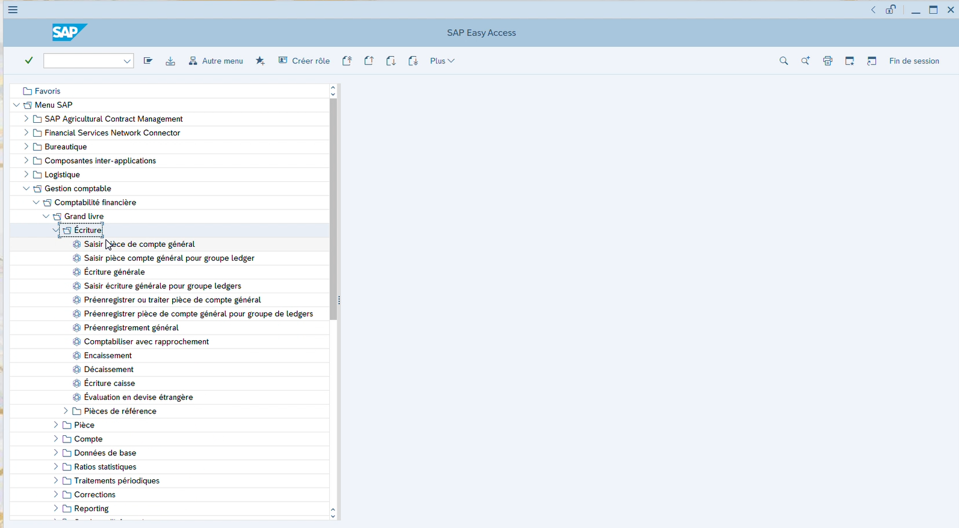
Task: Click transaction icon of Écriture générale
Action: 76,272
